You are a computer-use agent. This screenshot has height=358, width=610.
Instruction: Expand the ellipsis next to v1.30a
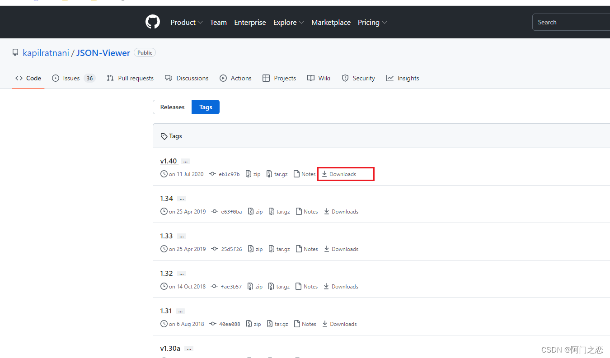pos(189,349)
